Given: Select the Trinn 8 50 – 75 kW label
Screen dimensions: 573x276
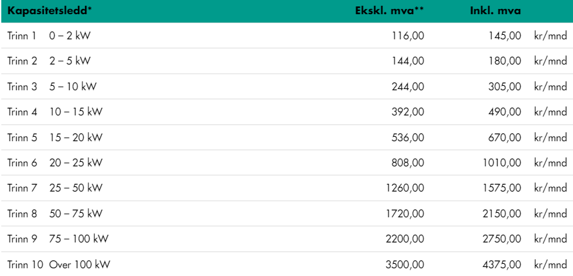Looking at the screenshot, I should (55, 213).
